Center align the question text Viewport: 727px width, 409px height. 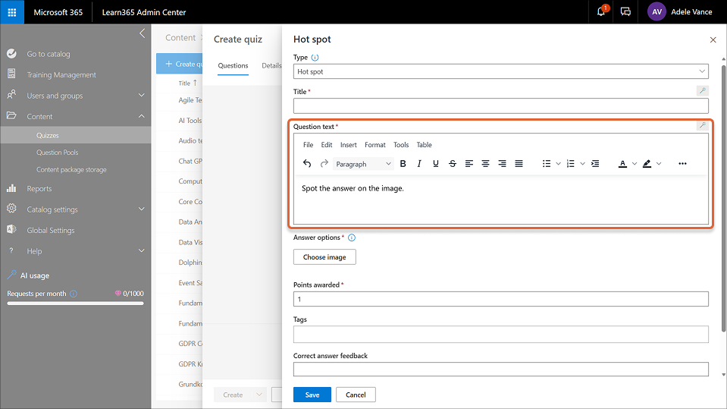click(x=486, y=164)
